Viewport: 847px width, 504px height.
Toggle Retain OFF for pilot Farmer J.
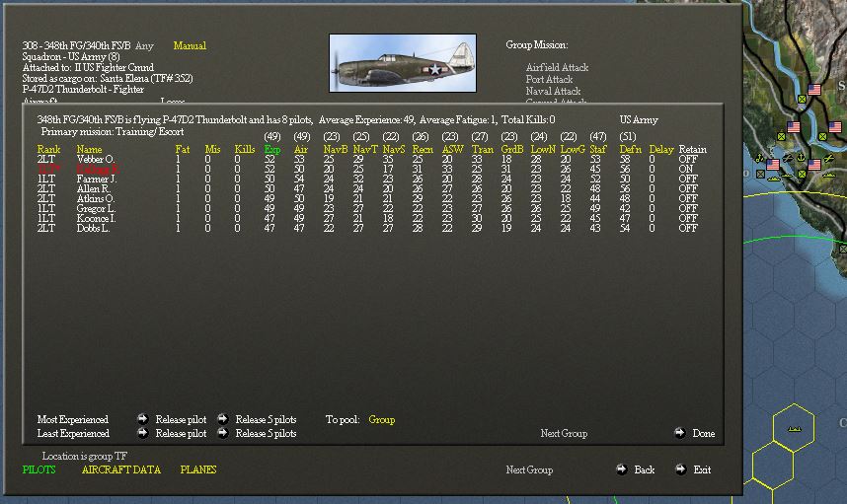click(688, 179)
